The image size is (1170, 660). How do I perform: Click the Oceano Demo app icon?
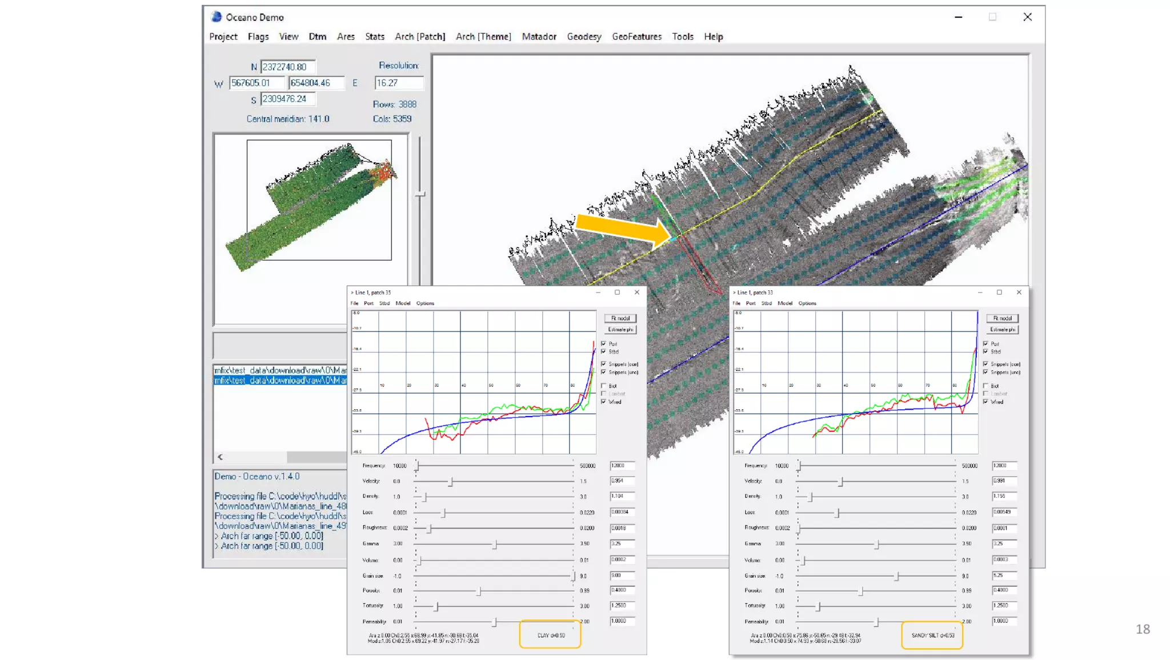coord(217,17)
